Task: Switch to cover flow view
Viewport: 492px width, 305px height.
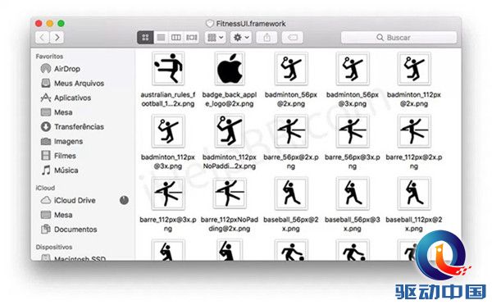Action: [191, 38]
